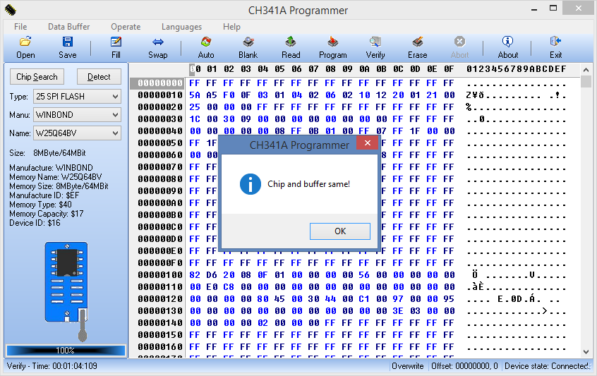Image resolution: width=597 pixels, height=376 pixels.
Task: Click byte 95 at end of row 00000120
Action: click(449, 298)
